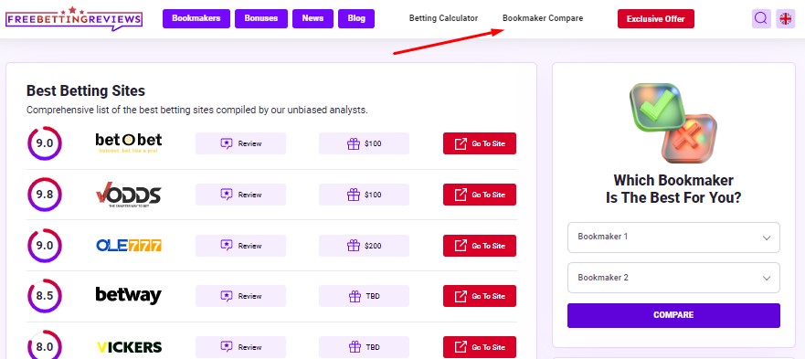Open the search magnifier icon

pos(761,18)
